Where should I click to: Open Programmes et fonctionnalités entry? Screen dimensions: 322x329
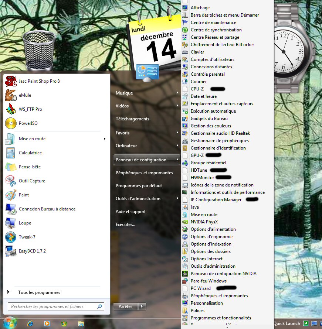221,318
